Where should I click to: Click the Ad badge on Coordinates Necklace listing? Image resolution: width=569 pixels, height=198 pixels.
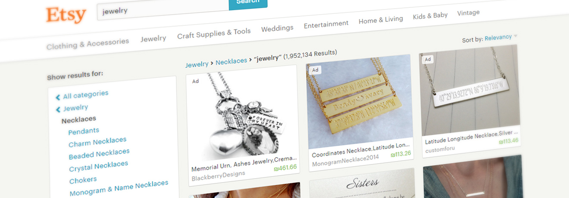[315, 70]
